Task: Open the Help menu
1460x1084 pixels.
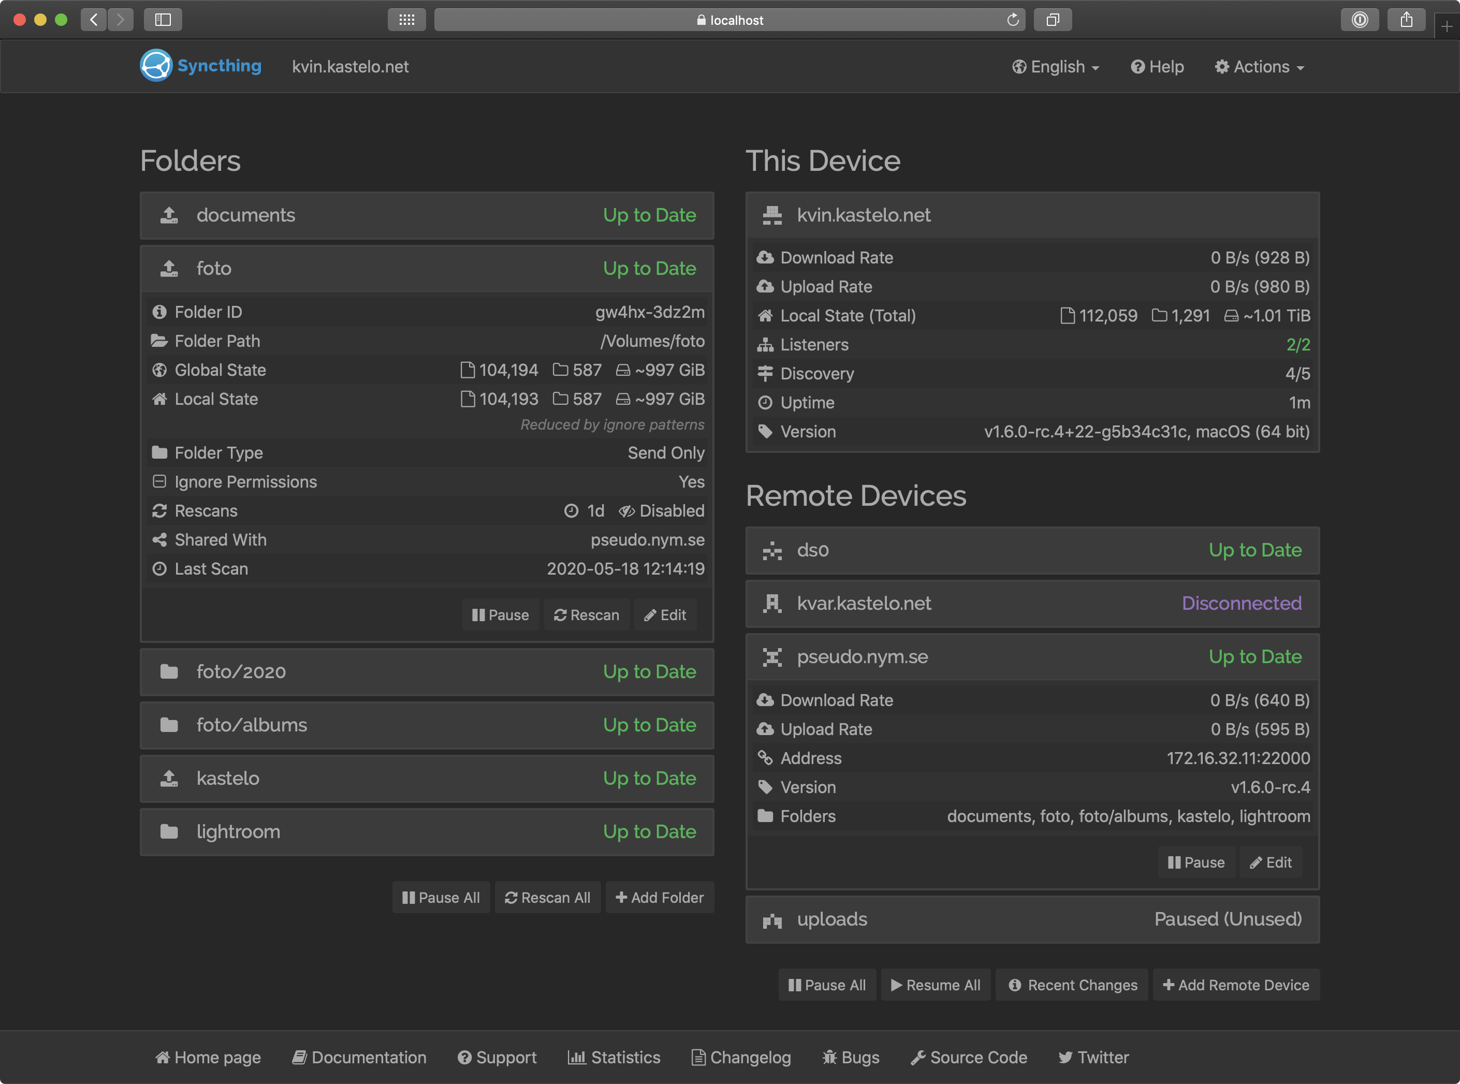Action: (1157, 66)
